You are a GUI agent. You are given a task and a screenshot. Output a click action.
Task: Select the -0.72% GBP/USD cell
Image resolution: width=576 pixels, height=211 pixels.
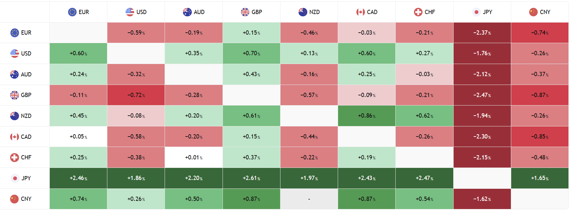pyautogui.click(x=136, y=95)
